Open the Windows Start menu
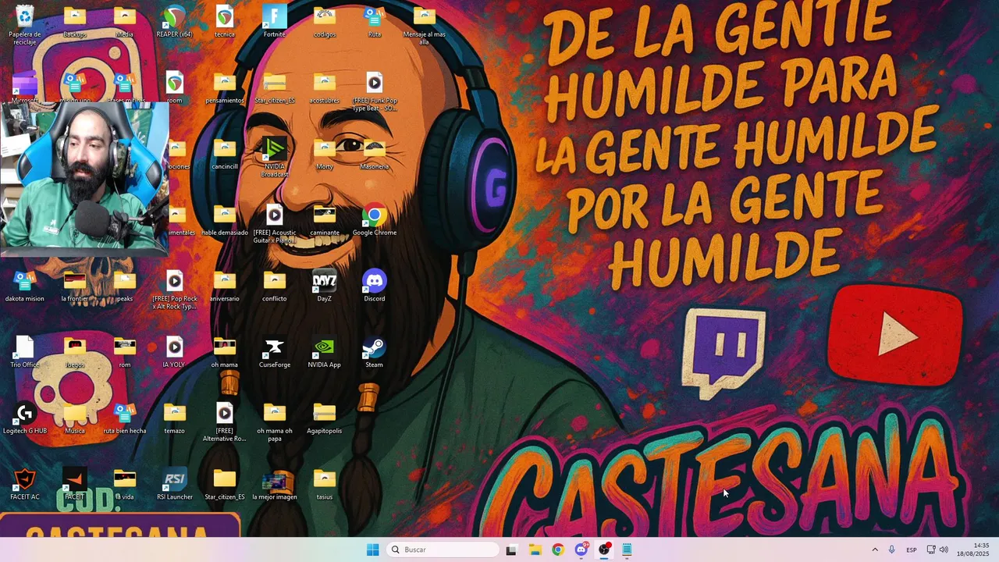Screen dimensions: 999x562 (373, 550)
